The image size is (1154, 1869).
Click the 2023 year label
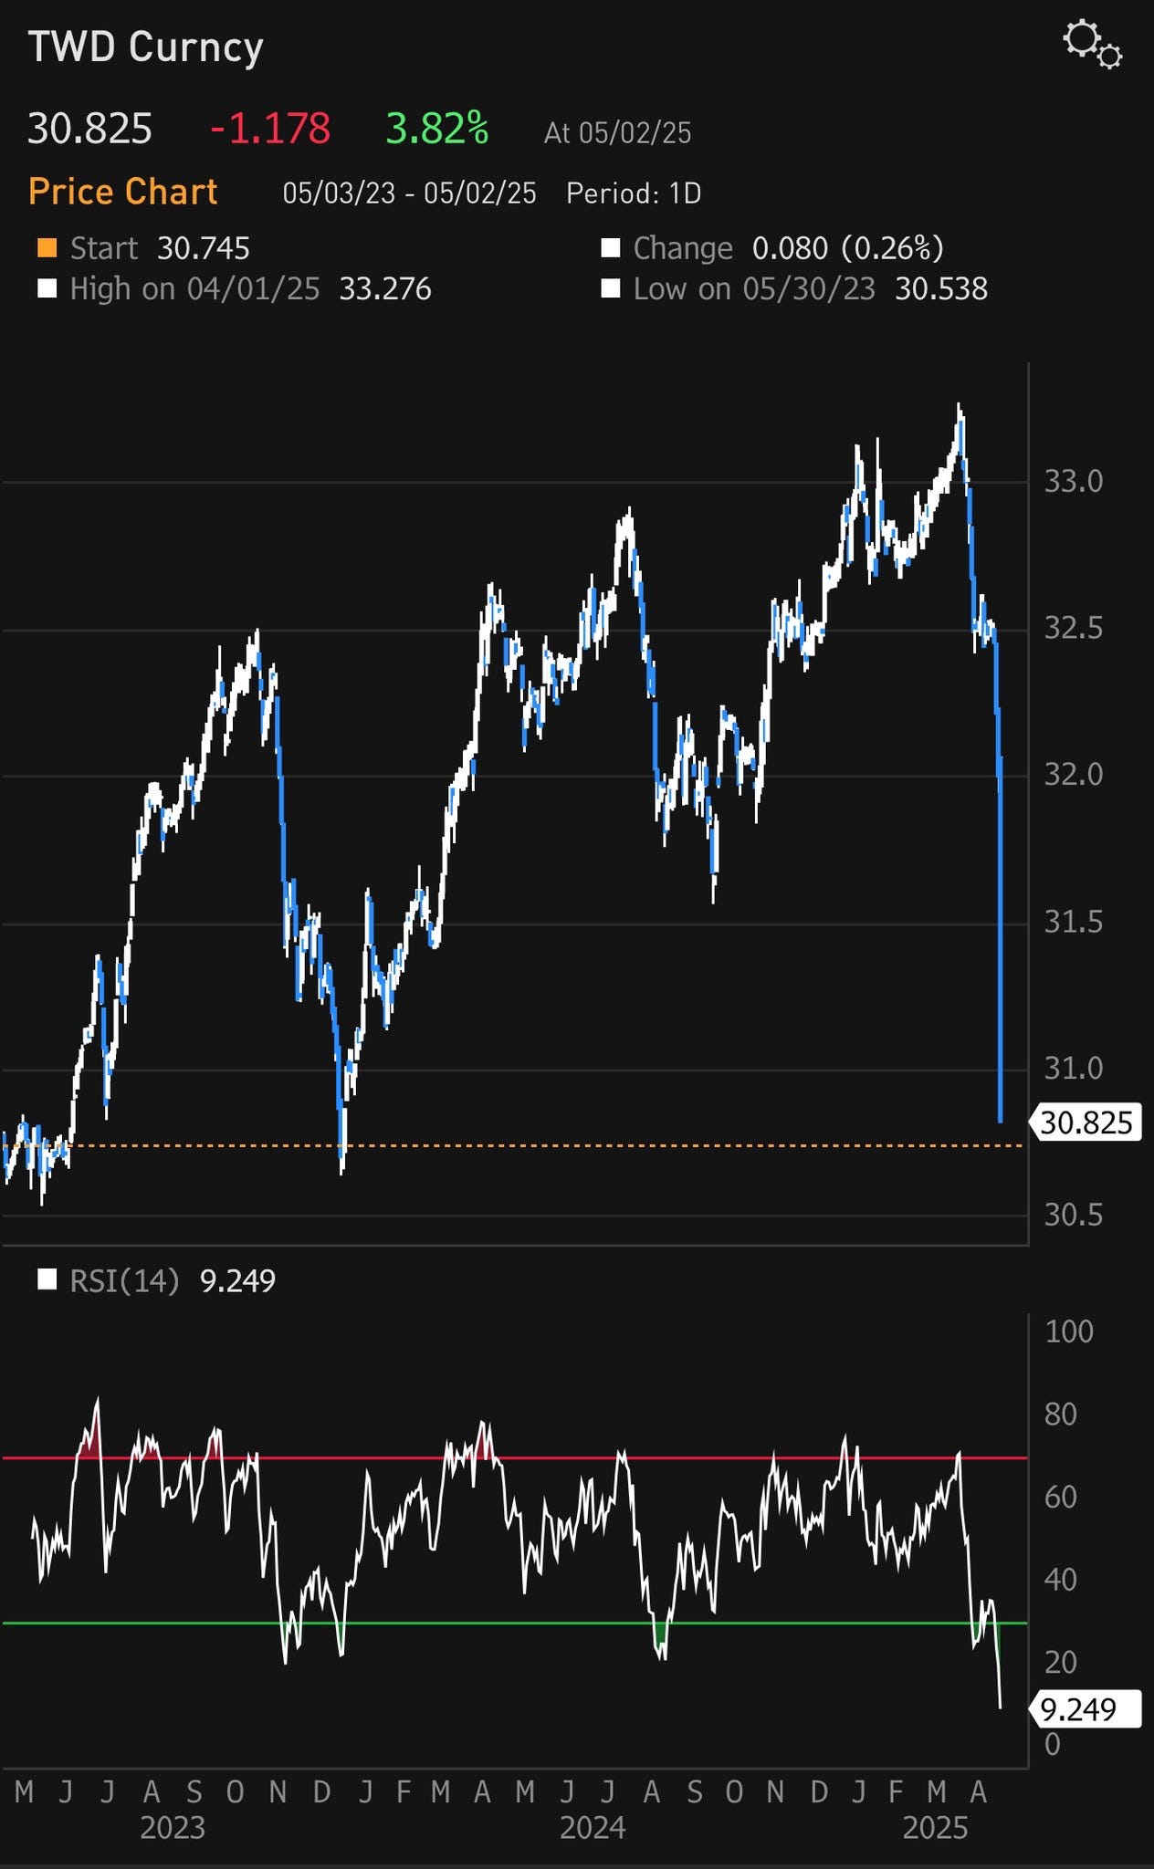[x=173, y=1828]
